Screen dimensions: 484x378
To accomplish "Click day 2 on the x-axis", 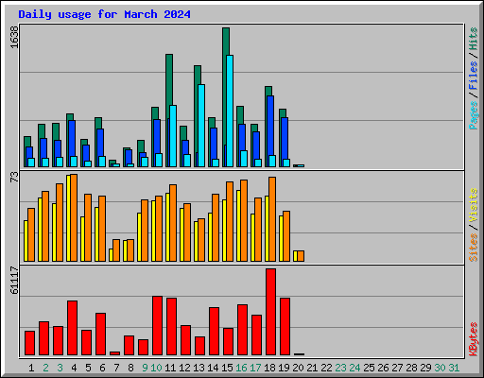I will tap(45, 368).
